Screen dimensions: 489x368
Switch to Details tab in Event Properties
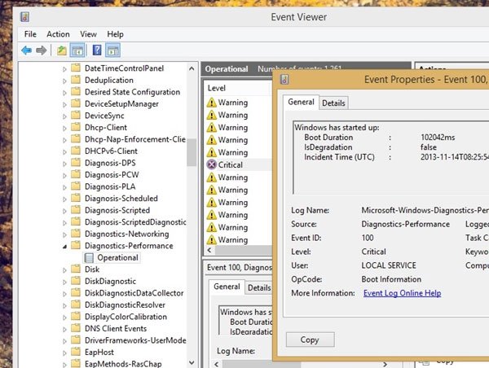click(x=333, y=103)
